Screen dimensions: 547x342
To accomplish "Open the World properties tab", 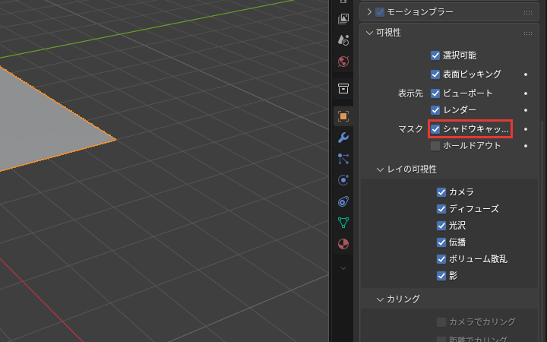I will click(343, 62).
